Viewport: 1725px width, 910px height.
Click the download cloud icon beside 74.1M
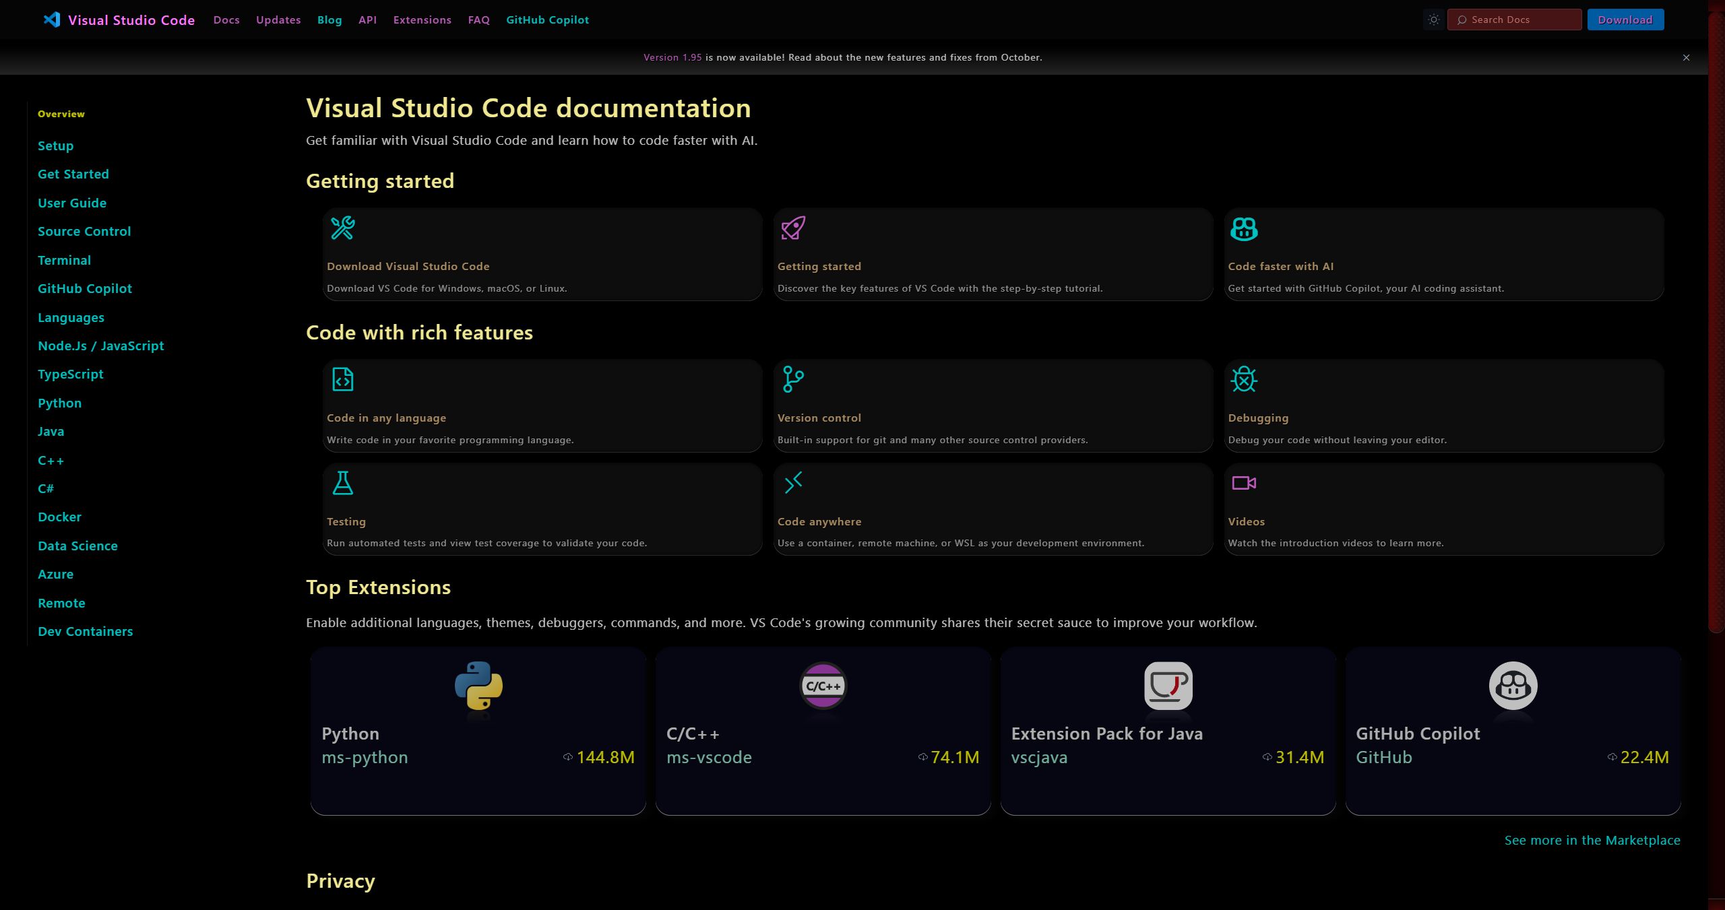click(922, 757)
